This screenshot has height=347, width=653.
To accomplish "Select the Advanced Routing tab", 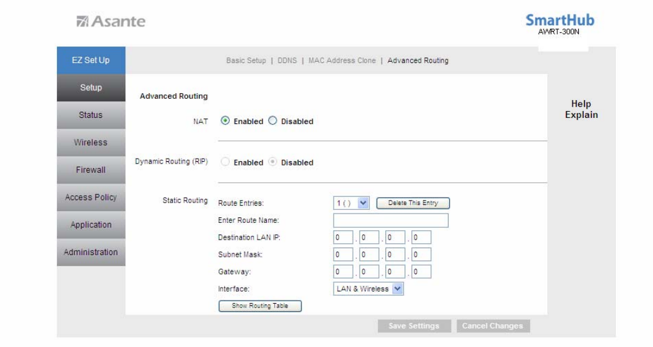I will (418, 61).
